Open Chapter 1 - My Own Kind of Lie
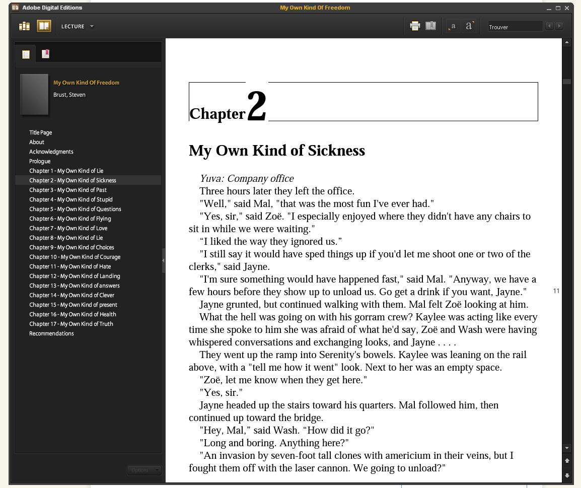This screenshot has width=581, height=488. [66, 171]
